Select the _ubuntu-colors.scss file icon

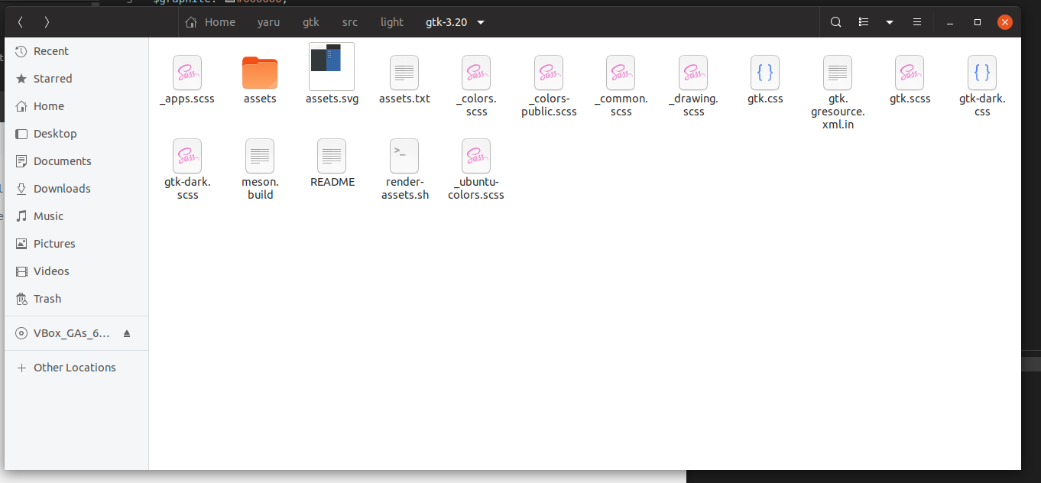(476, 156)
